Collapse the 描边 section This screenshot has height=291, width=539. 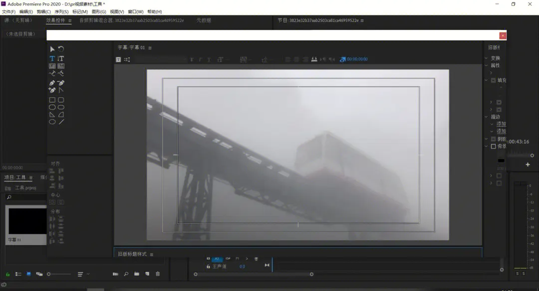pos(486,117)
